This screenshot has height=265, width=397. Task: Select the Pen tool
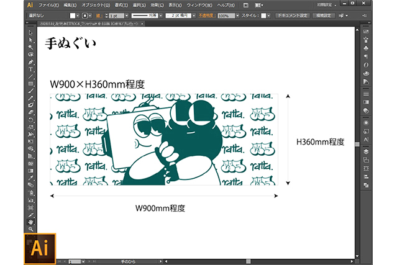30,61
